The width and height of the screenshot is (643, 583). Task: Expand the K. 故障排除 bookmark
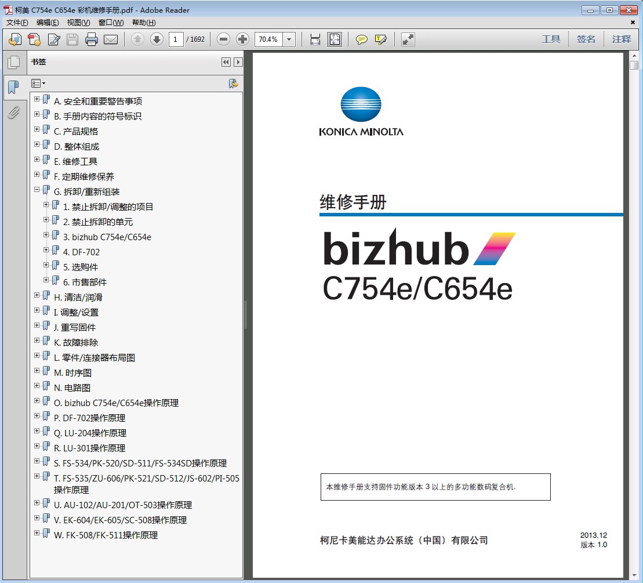tap(37, 341)
